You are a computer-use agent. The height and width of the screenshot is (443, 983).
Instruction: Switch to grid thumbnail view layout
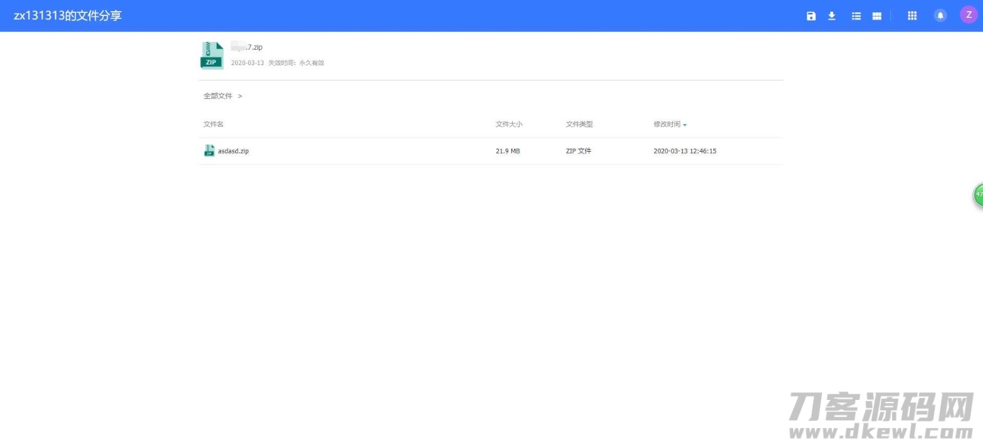coord(877,16)
